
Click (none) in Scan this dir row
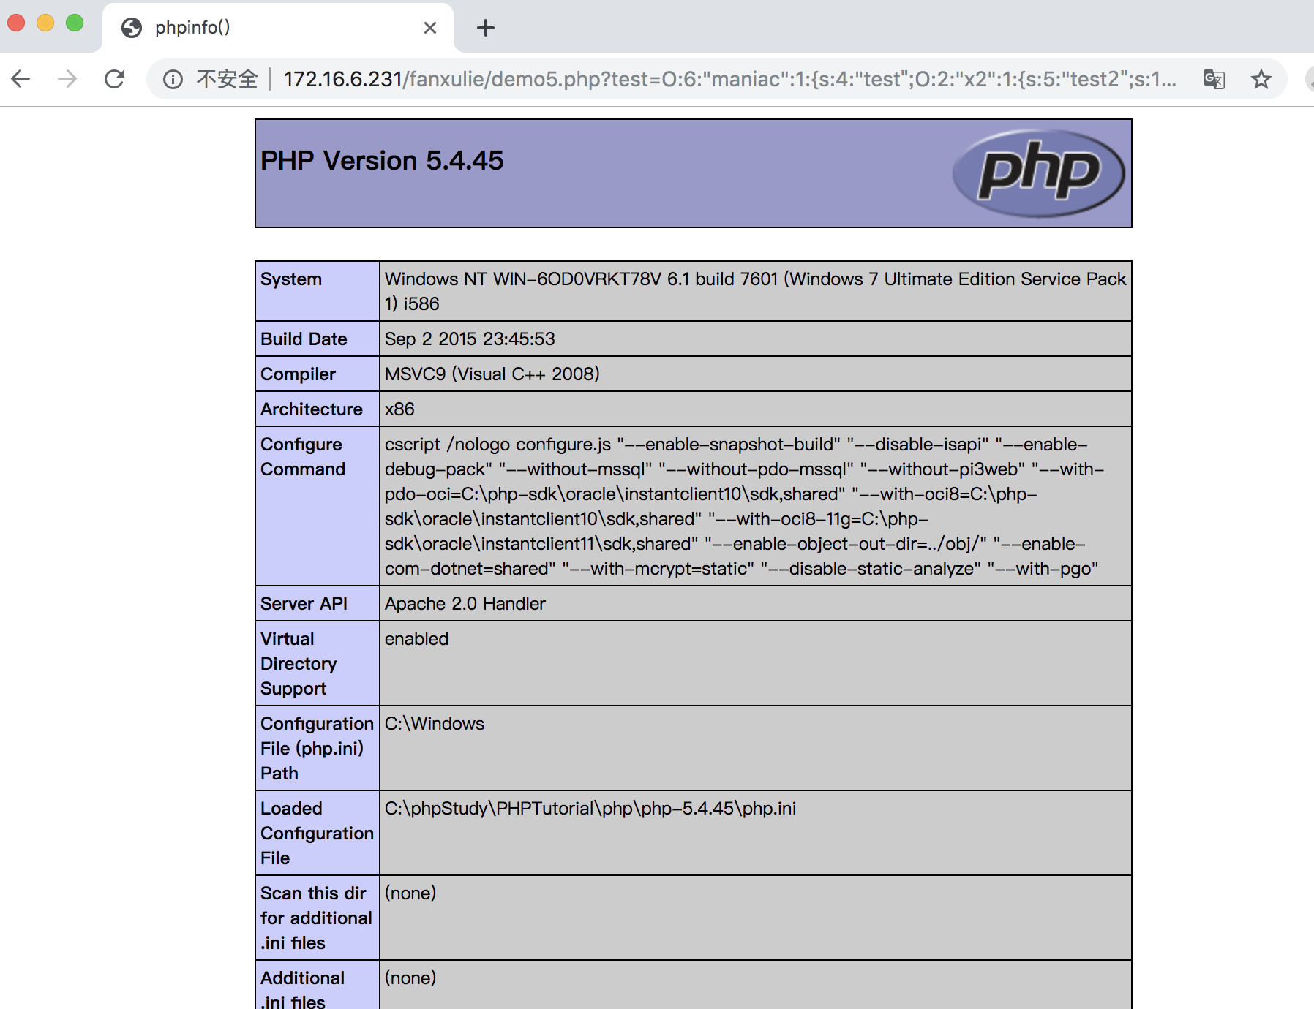point(410,893)
